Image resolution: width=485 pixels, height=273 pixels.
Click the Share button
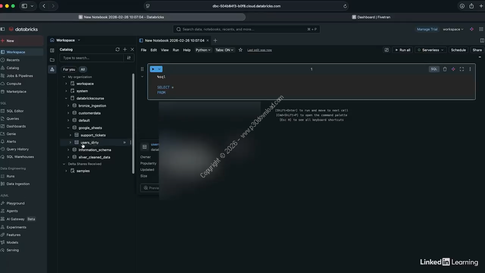(477, 50)
